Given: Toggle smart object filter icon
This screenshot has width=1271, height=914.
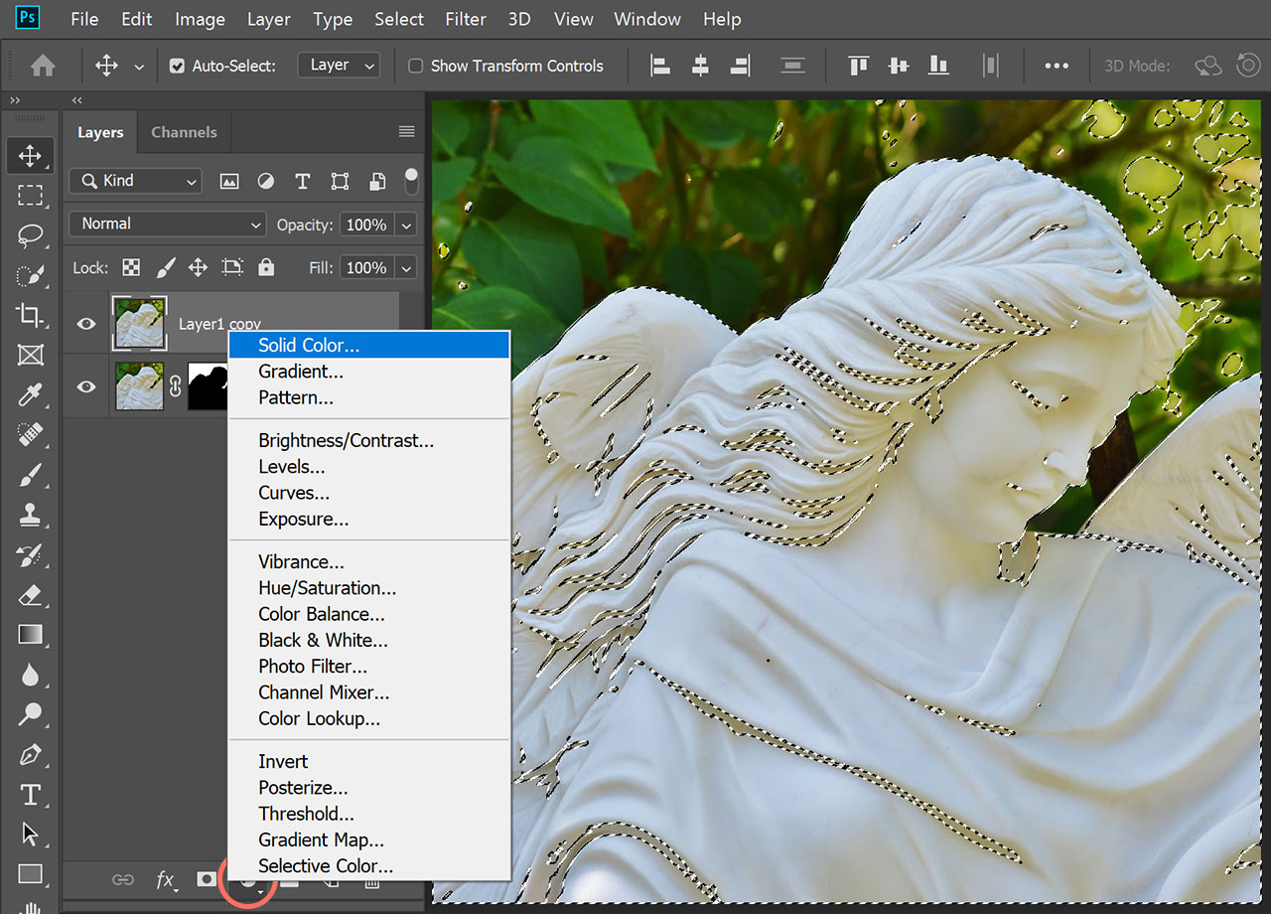Looking at the screenshot, I should click(x=376, y=181).
